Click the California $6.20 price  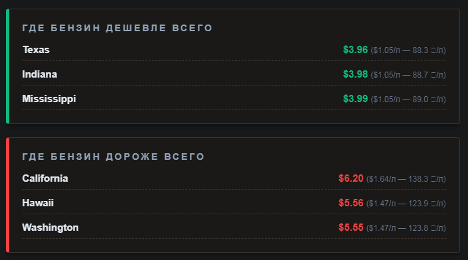(351, 178)
